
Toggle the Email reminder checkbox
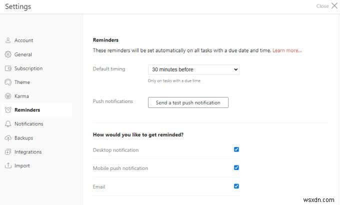coord(236,186)
